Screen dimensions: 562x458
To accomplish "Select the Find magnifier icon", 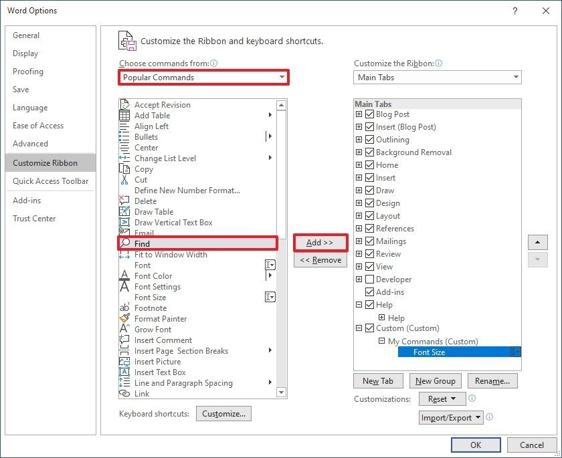I will click(125, 243).
